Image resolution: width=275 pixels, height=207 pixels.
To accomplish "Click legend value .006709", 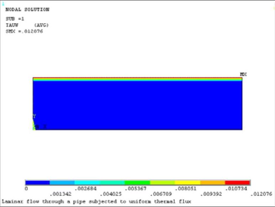I will coord(161,194).
